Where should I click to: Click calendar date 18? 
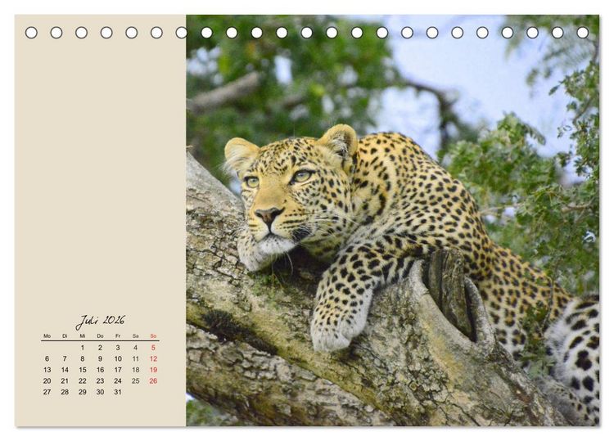(135, 370)
